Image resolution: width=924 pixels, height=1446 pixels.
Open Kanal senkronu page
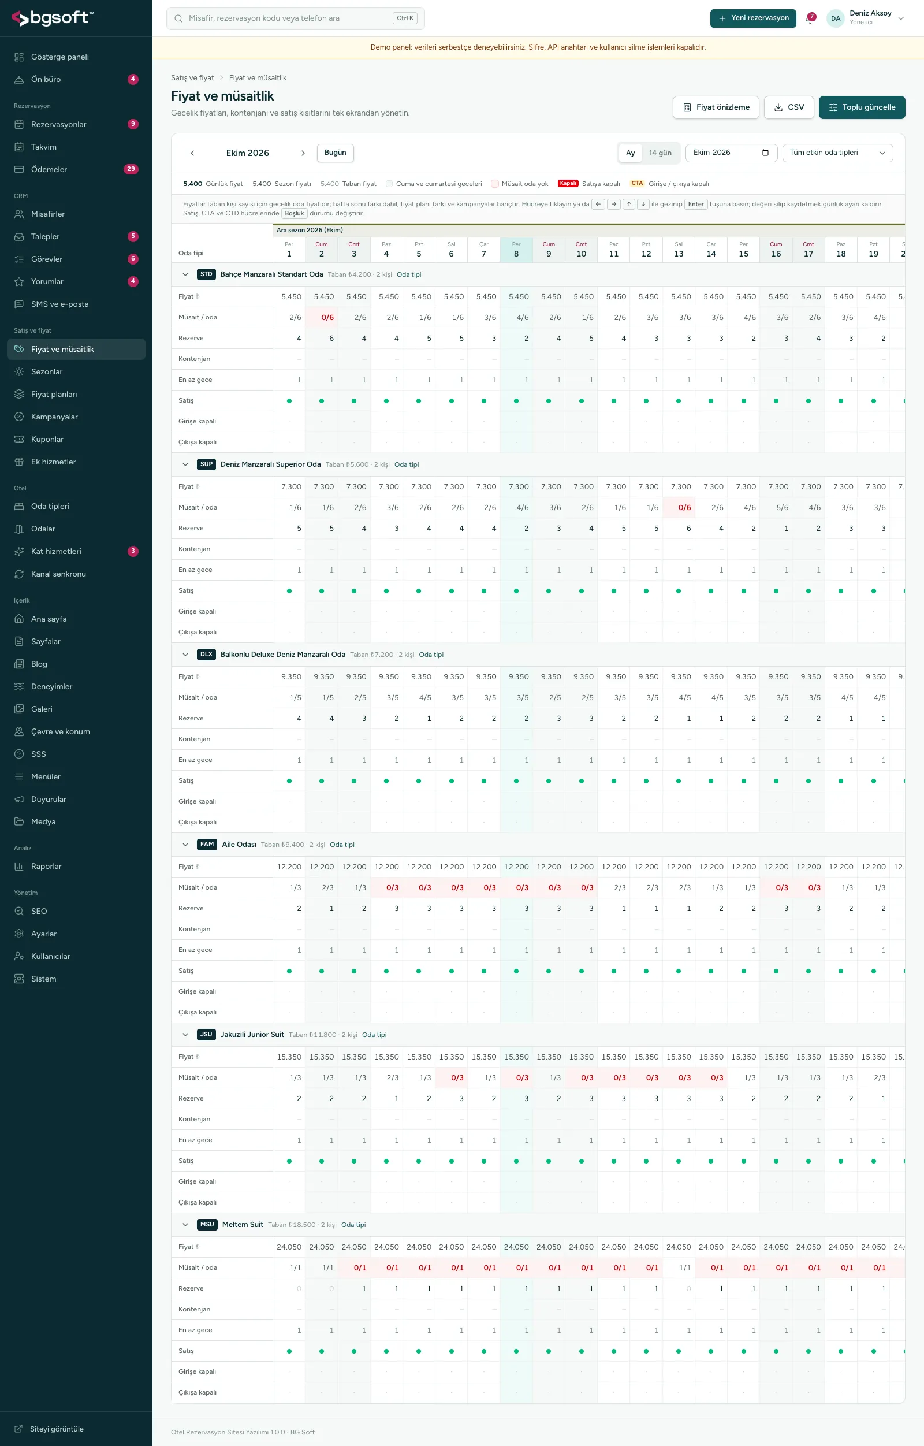76,574
